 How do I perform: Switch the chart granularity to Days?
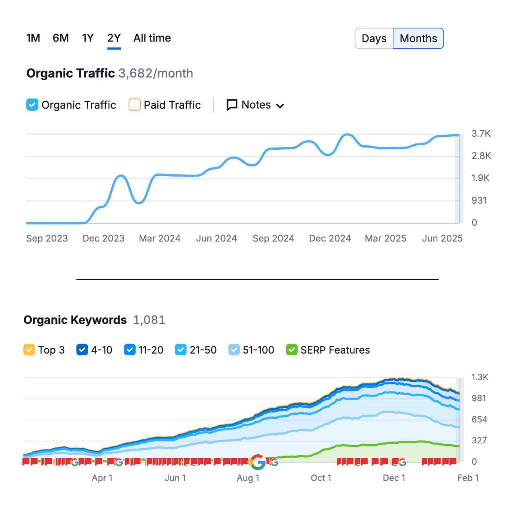374,38
